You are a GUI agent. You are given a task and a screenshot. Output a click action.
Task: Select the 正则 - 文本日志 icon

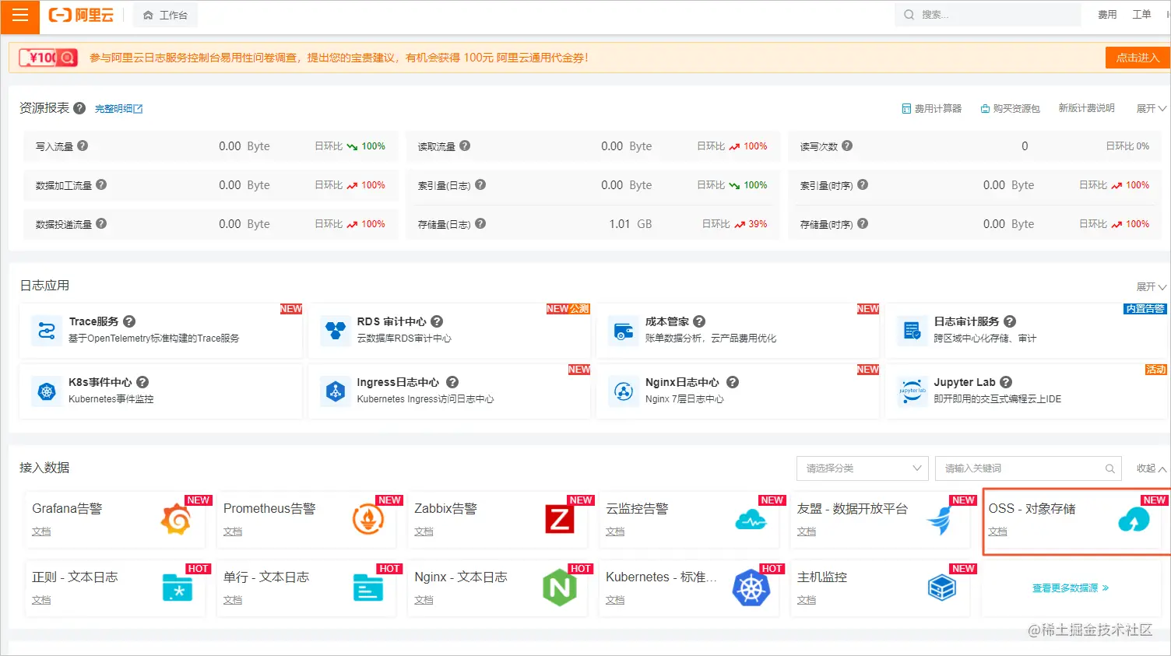click(x=178, y=588)
